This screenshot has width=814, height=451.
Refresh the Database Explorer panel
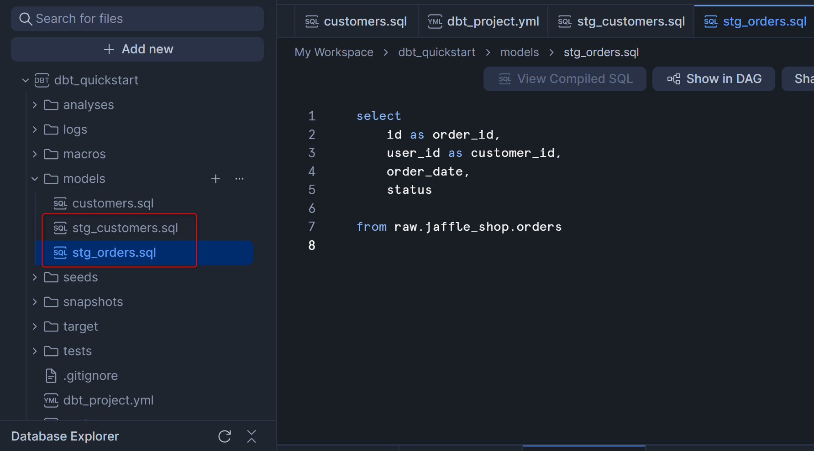225,436
